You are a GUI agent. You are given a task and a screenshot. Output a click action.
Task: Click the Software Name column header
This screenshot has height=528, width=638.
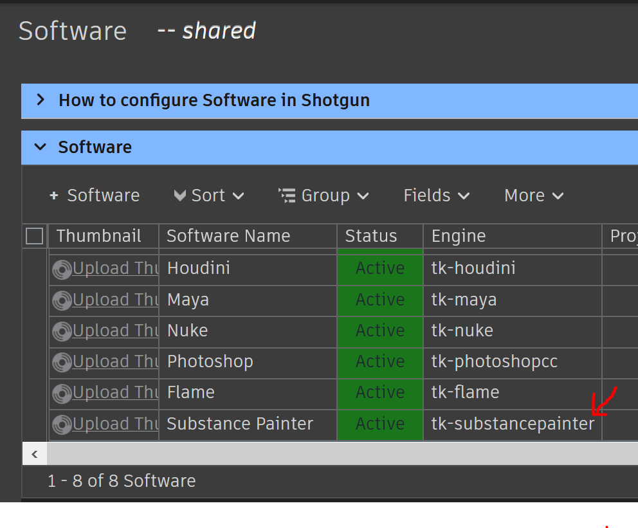248,236
